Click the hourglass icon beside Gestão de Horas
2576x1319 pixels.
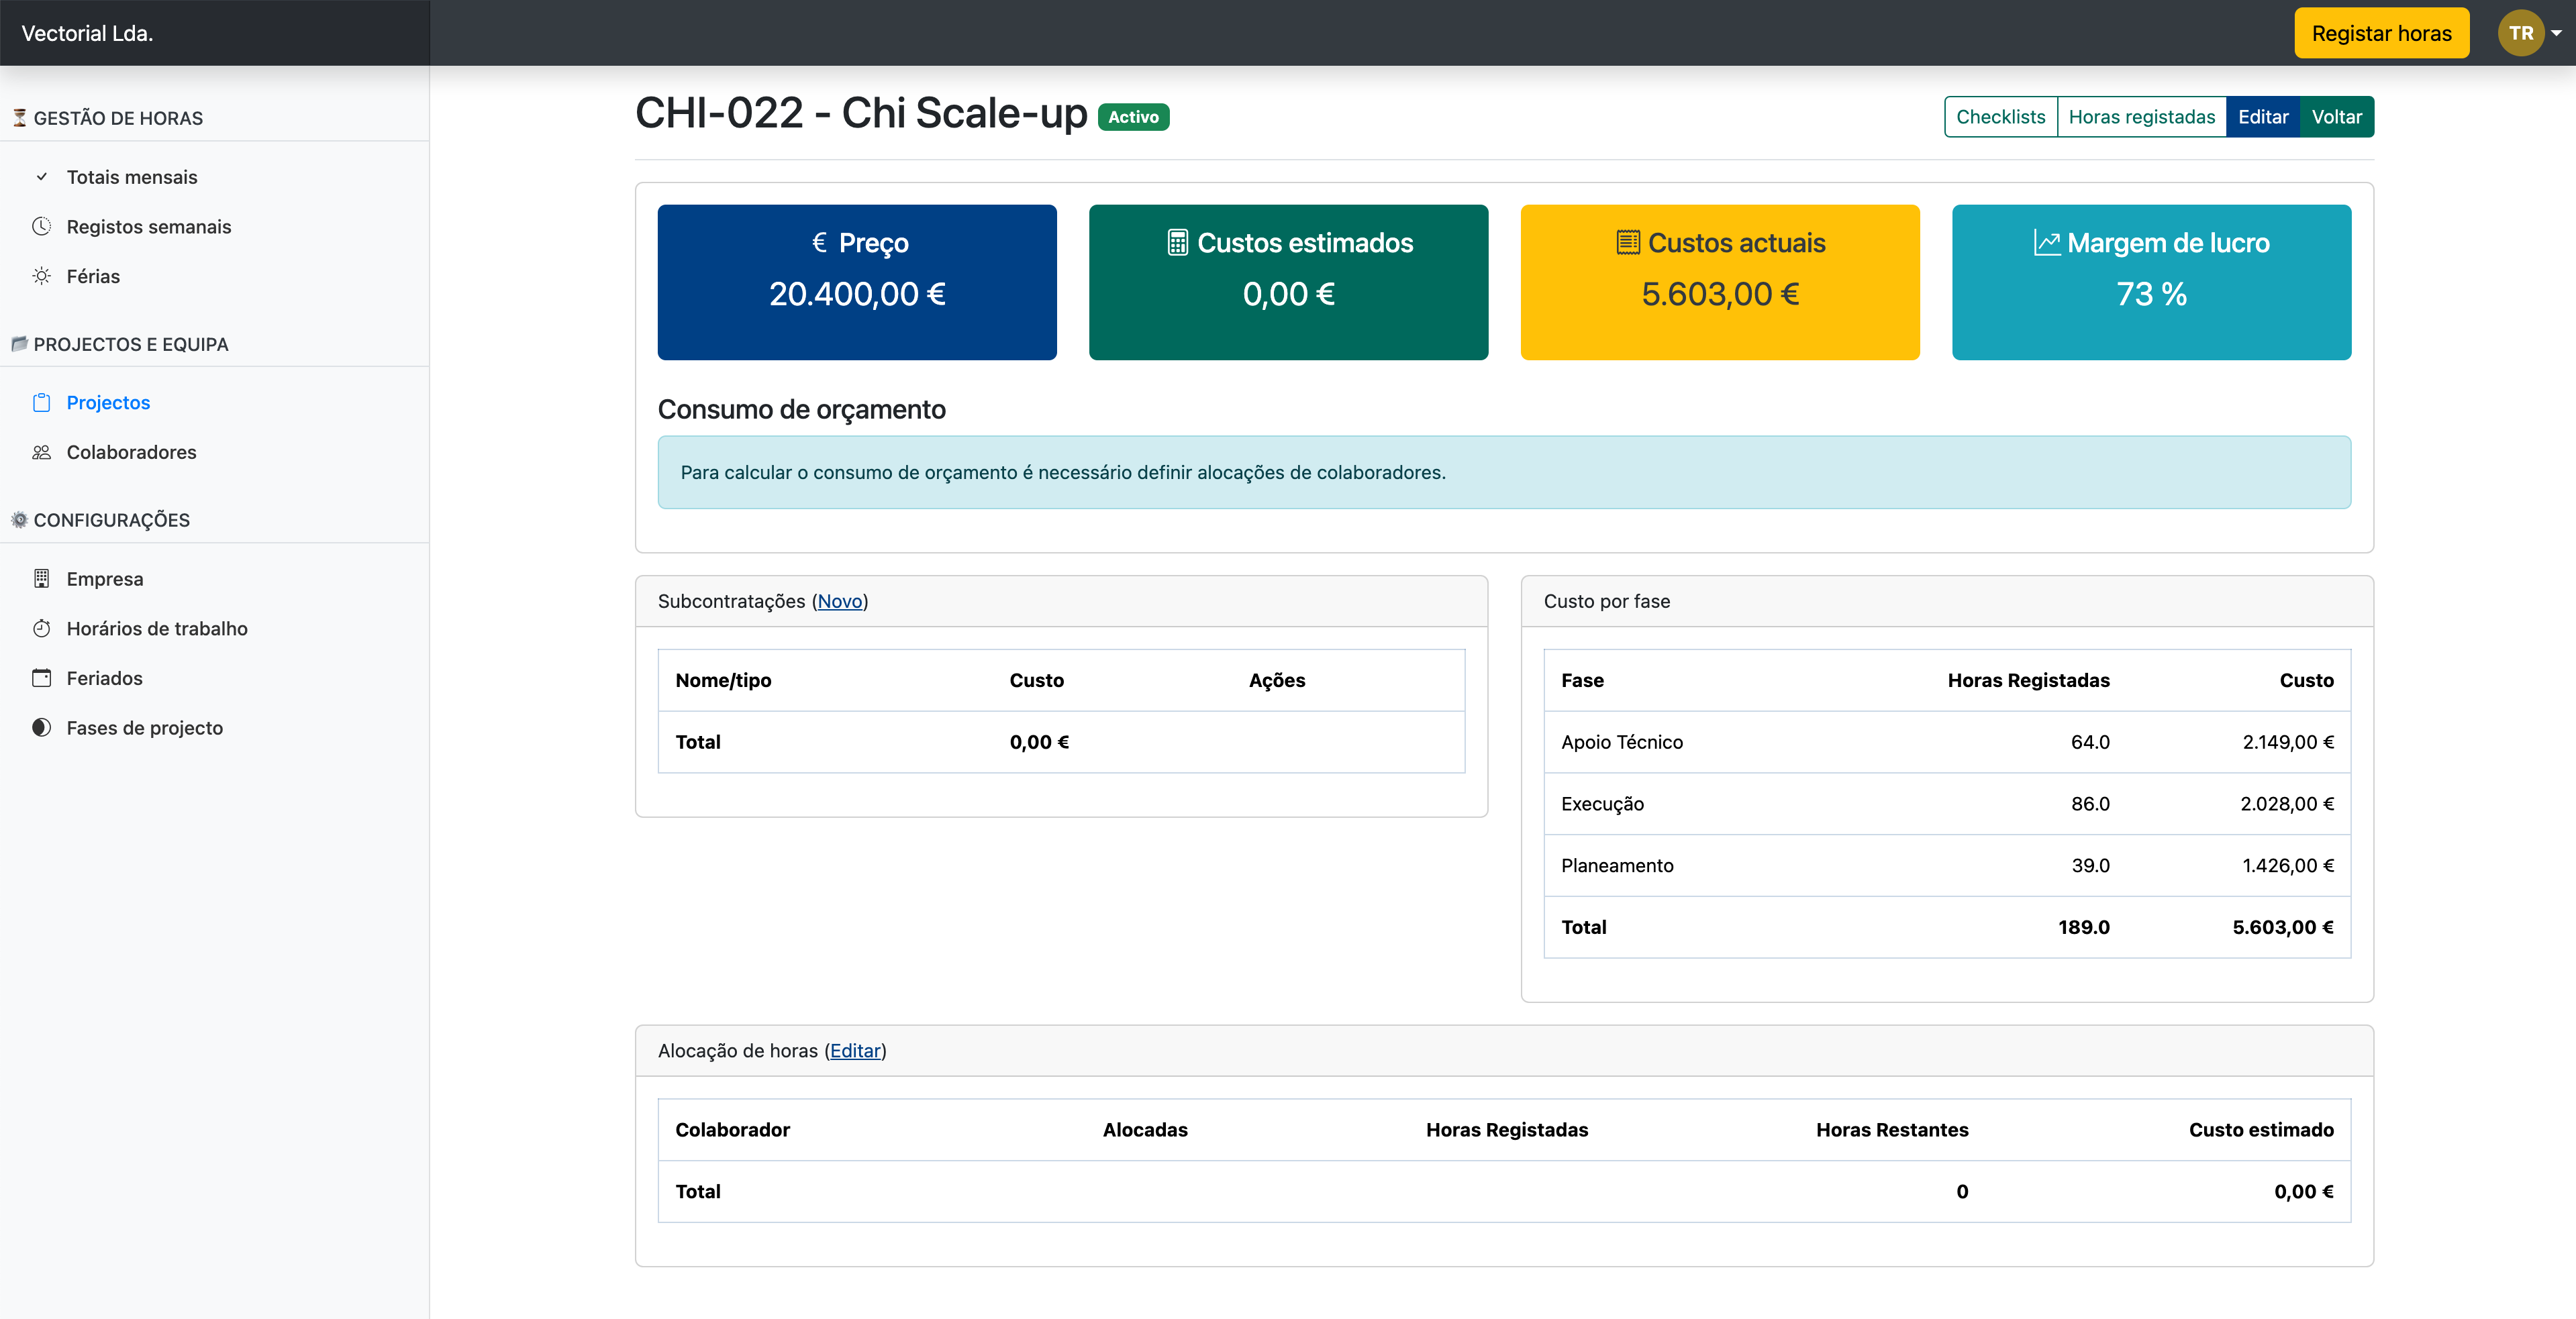coord(19,118)
